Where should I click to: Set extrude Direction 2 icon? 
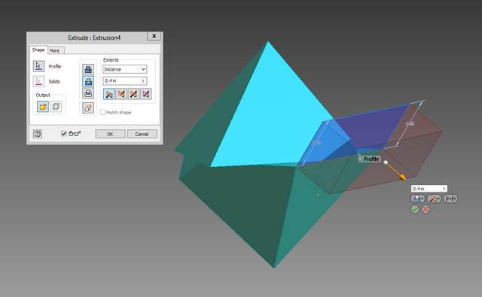(121, 94)
